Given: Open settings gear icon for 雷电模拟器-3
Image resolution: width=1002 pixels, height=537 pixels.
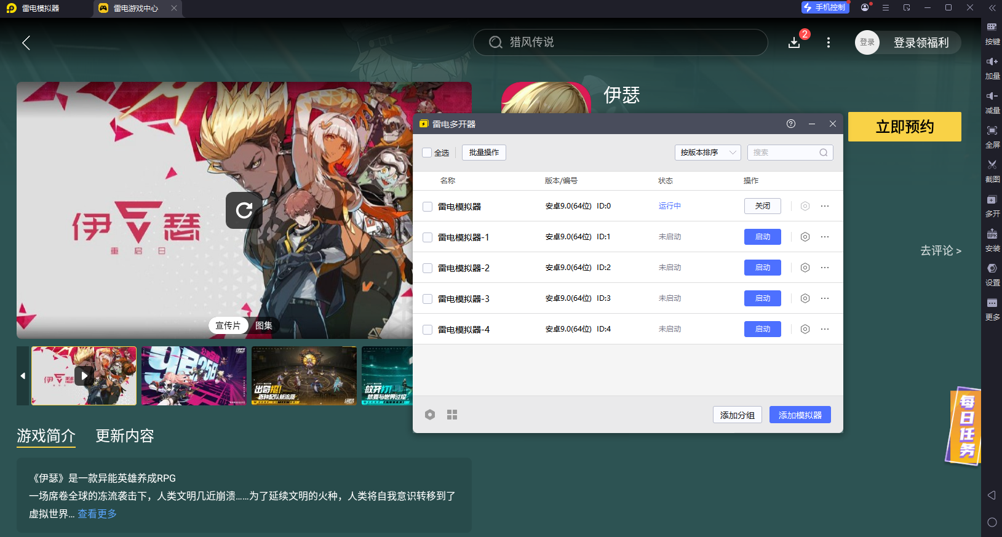Looking at the screenshot, I should point(805,298).
